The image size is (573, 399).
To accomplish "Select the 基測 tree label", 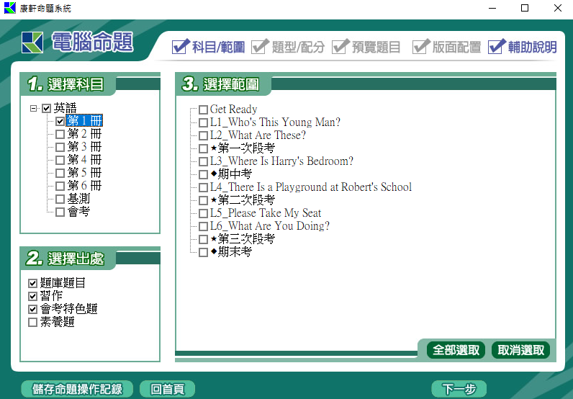I will [x=78, y=199].
